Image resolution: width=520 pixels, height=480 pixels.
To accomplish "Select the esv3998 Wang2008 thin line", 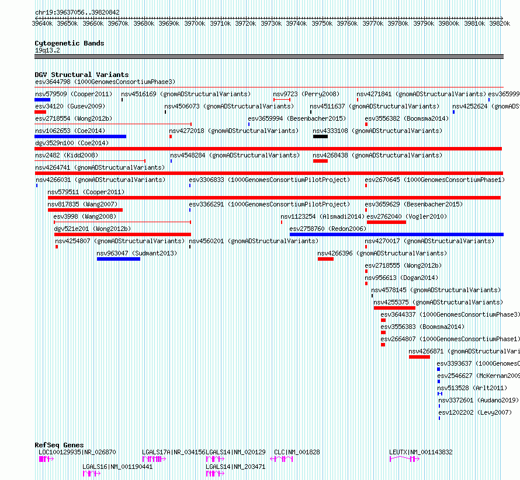I will click(122, 222).
